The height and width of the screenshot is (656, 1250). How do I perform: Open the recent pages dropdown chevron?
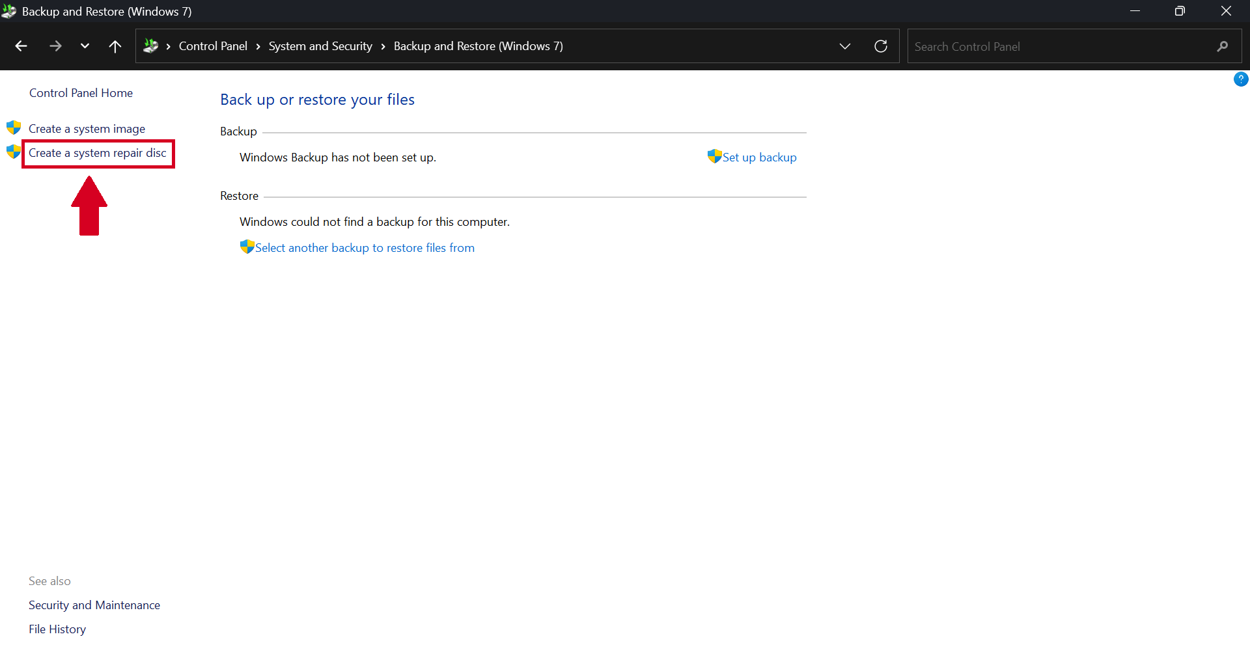tap(84, 46)
